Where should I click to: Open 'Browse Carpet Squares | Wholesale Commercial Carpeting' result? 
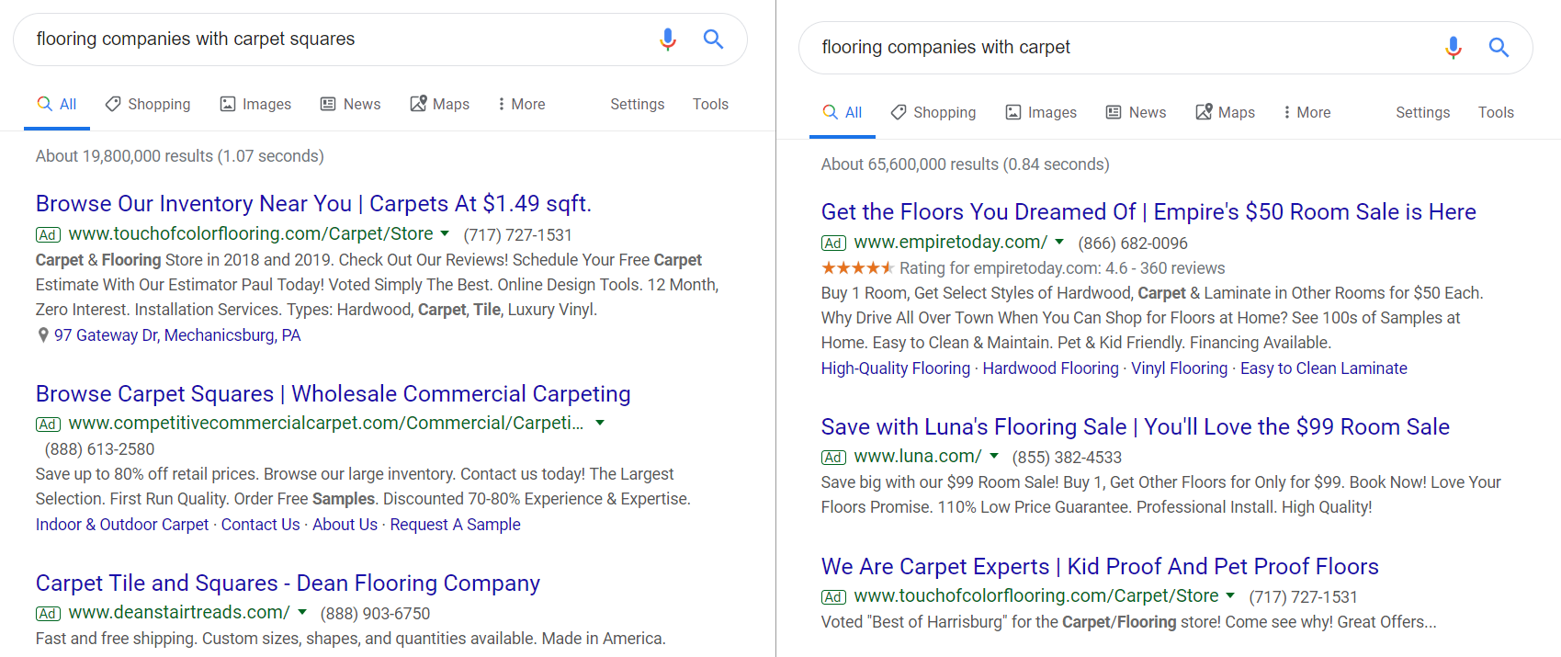334,394
